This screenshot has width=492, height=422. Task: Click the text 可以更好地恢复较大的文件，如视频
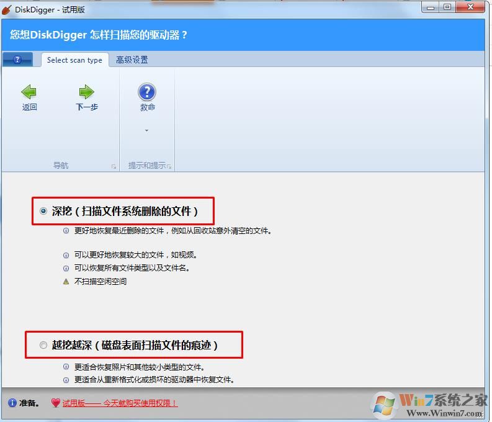click(135, 255)
